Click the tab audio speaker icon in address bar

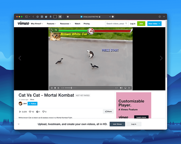click(x=110, y=17)
